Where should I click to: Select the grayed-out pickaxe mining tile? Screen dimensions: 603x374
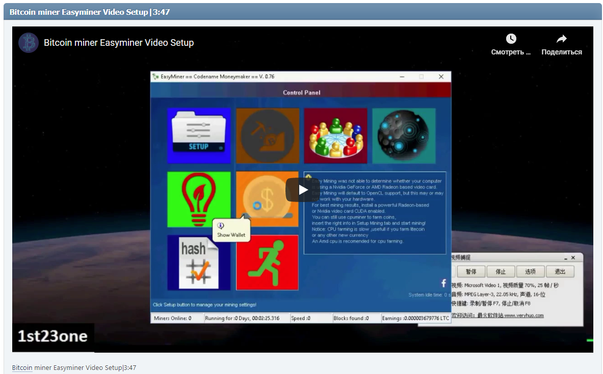coord(268,135)
